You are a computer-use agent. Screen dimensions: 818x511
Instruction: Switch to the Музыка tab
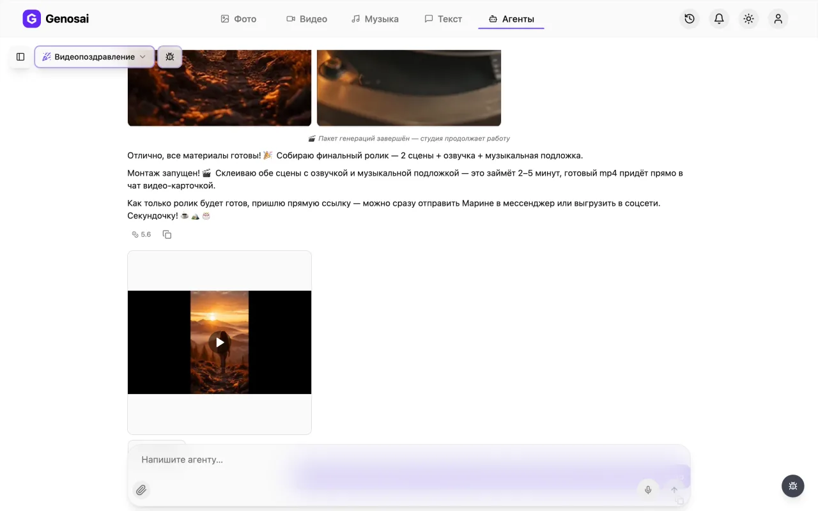(x=375, y=19)
